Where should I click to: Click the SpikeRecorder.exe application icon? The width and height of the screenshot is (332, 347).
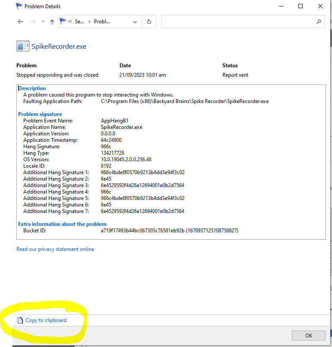[x=23, y=46]
